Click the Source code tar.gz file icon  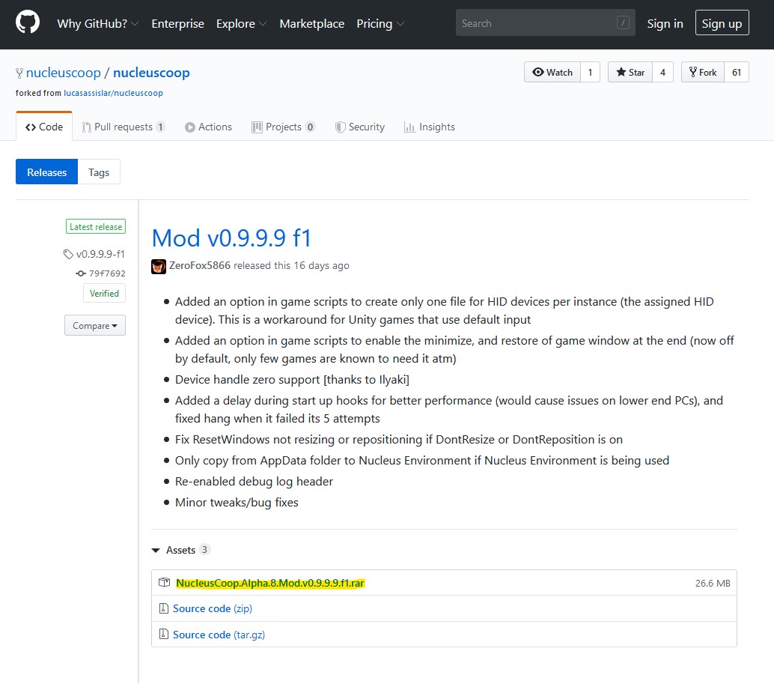(x=164, y=635)
